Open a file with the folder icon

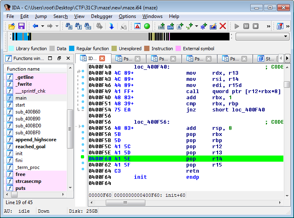11,26
